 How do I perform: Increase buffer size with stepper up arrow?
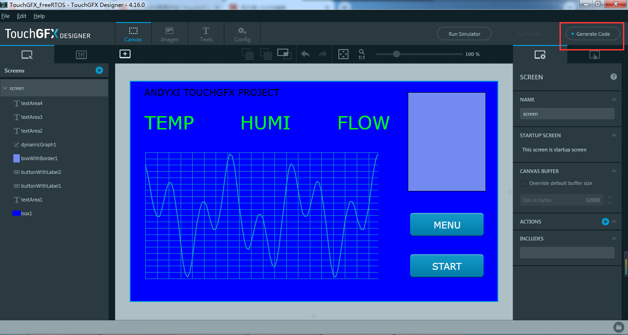coord(609,197)
